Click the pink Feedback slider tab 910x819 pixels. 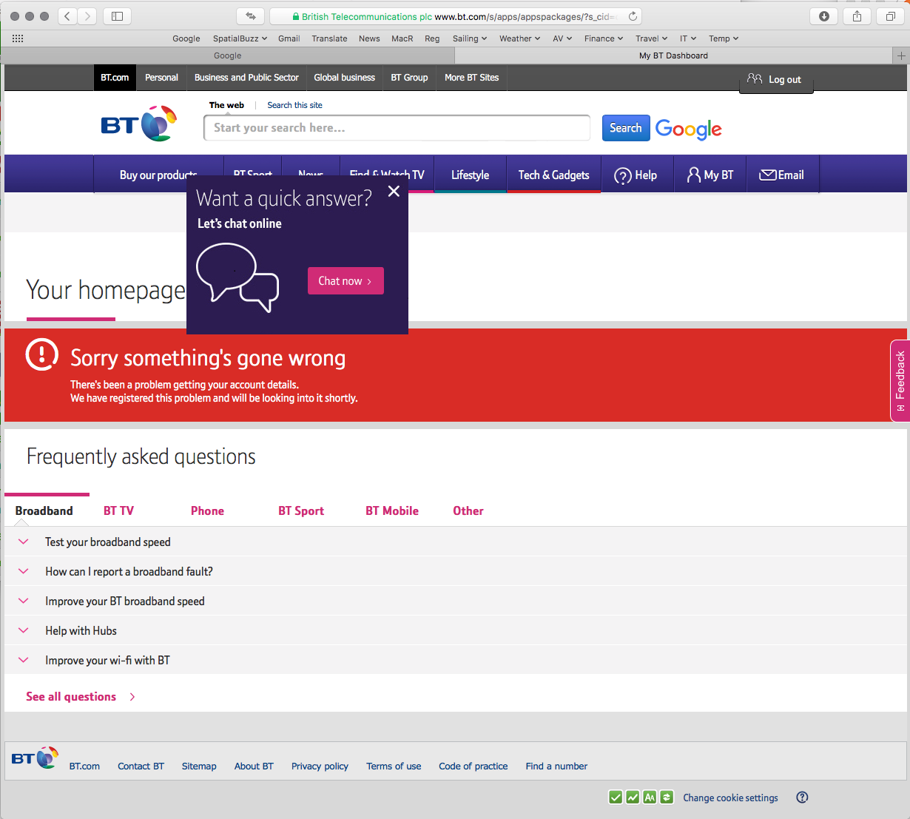[x=900, y=380]
